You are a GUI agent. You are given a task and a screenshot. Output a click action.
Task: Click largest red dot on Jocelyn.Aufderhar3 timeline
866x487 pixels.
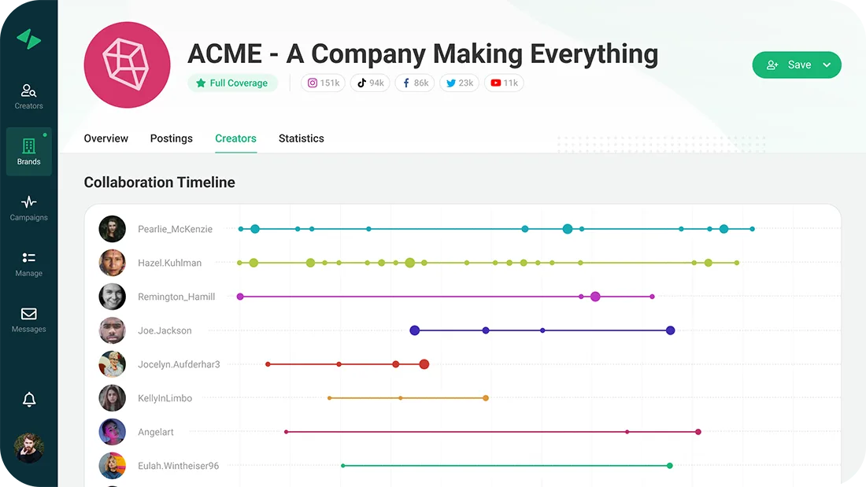[424, 364]
